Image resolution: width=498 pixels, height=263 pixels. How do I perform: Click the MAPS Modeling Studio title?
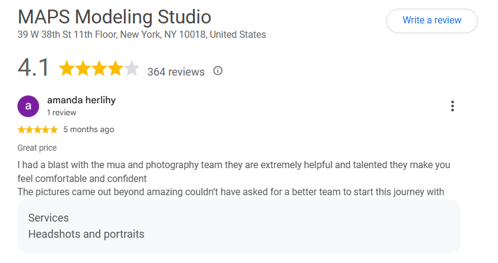click(114, 17)
